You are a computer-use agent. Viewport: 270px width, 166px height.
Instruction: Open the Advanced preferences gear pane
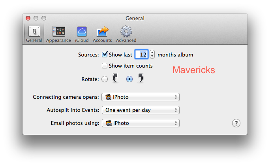pyautogui.click(x=126, y=34)
